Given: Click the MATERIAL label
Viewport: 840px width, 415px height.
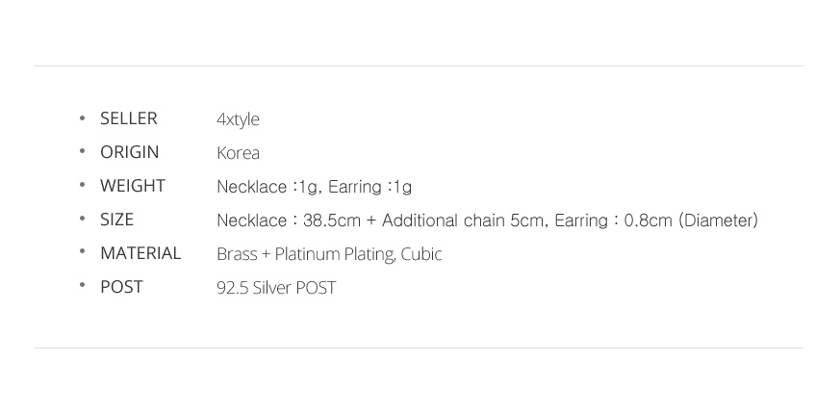Looking at the screenshot, I should [140, 253].
